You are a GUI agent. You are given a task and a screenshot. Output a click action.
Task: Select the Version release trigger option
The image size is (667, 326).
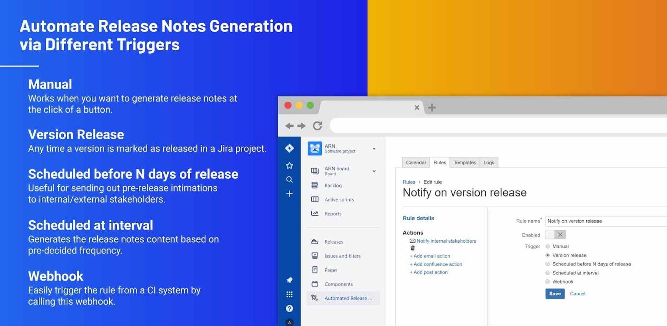548,255
